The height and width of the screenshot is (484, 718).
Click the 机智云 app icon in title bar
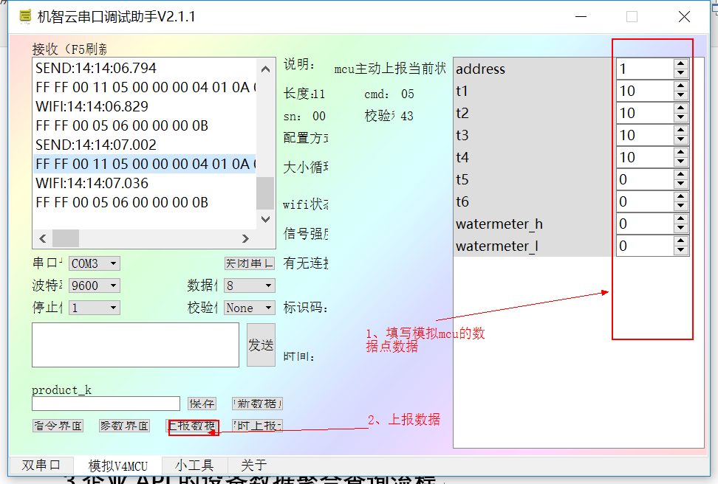(x=24, y=15)
